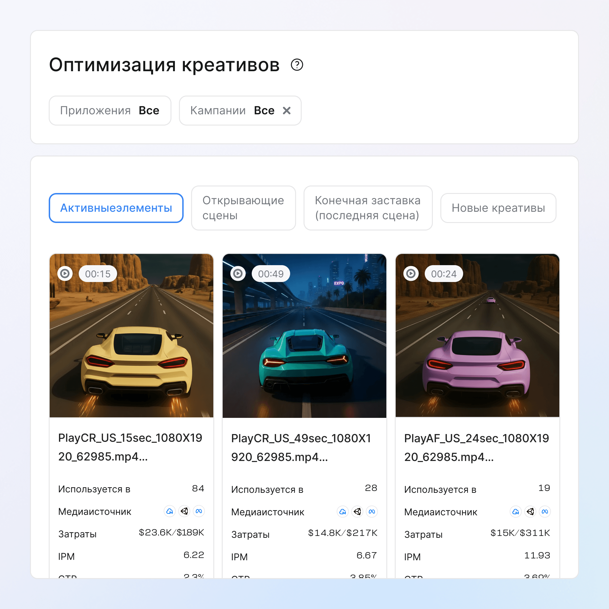
Task: Switch to the Активные элементы tab
Action: click(116, 208)
